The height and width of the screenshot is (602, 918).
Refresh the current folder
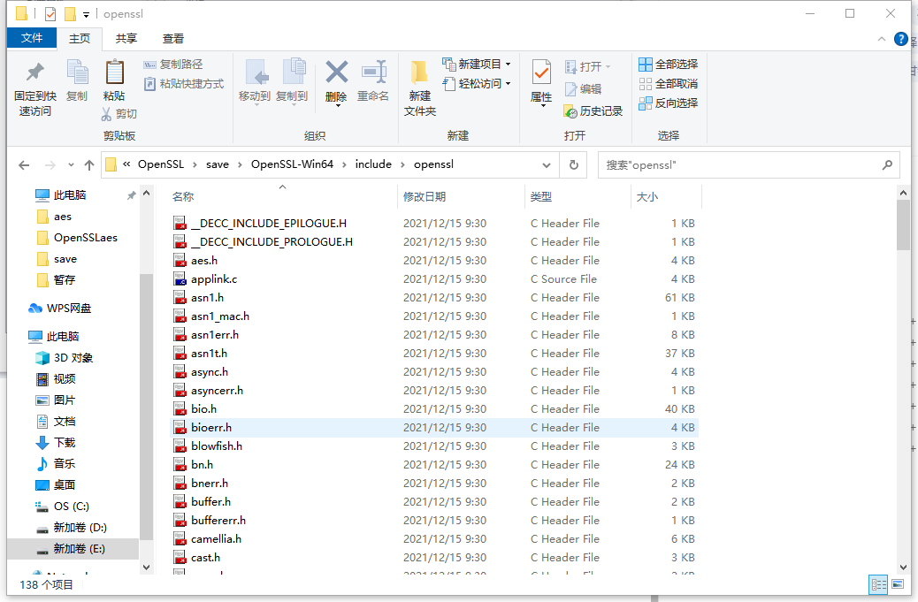pyautogui.click(x=574, y=165)
